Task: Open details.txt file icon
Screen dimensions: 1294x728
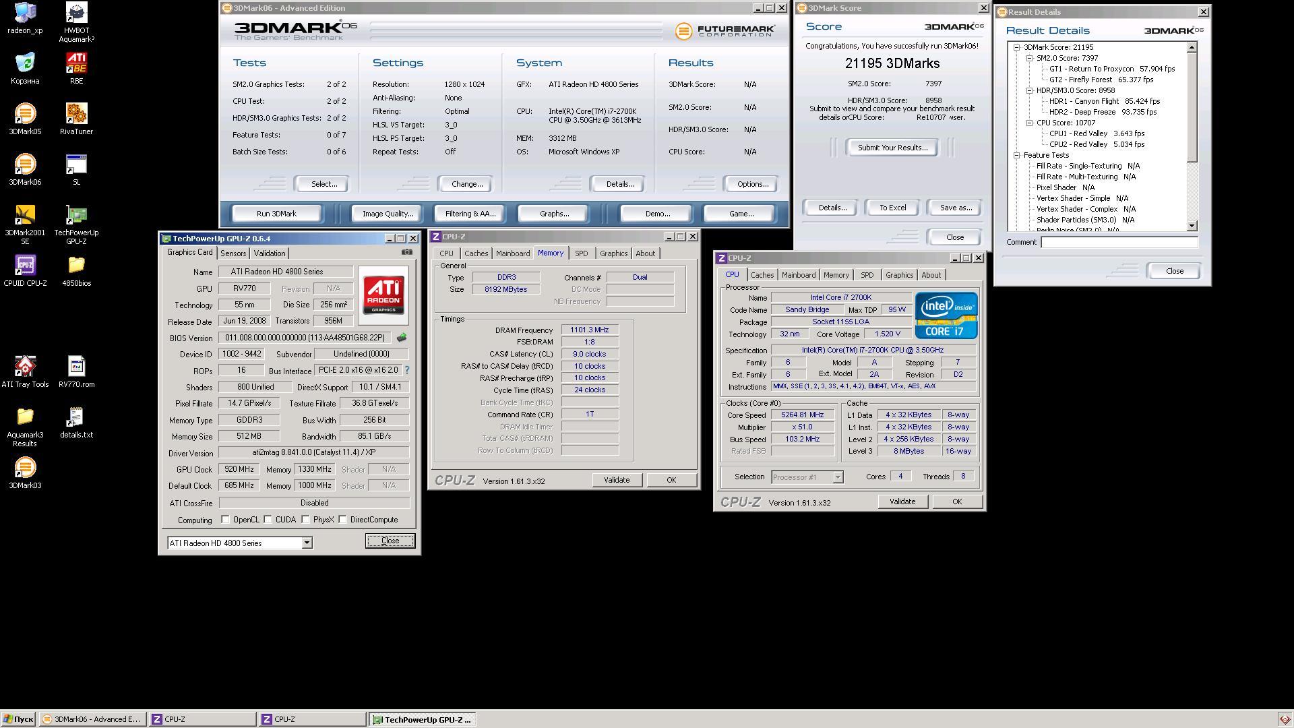Action: (x=76, y=423)
